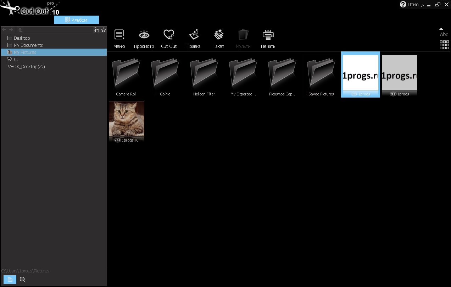This screenshot has width=451, height=287.
Task: Open the search magnifier at bottom
Action: (23, 280)
